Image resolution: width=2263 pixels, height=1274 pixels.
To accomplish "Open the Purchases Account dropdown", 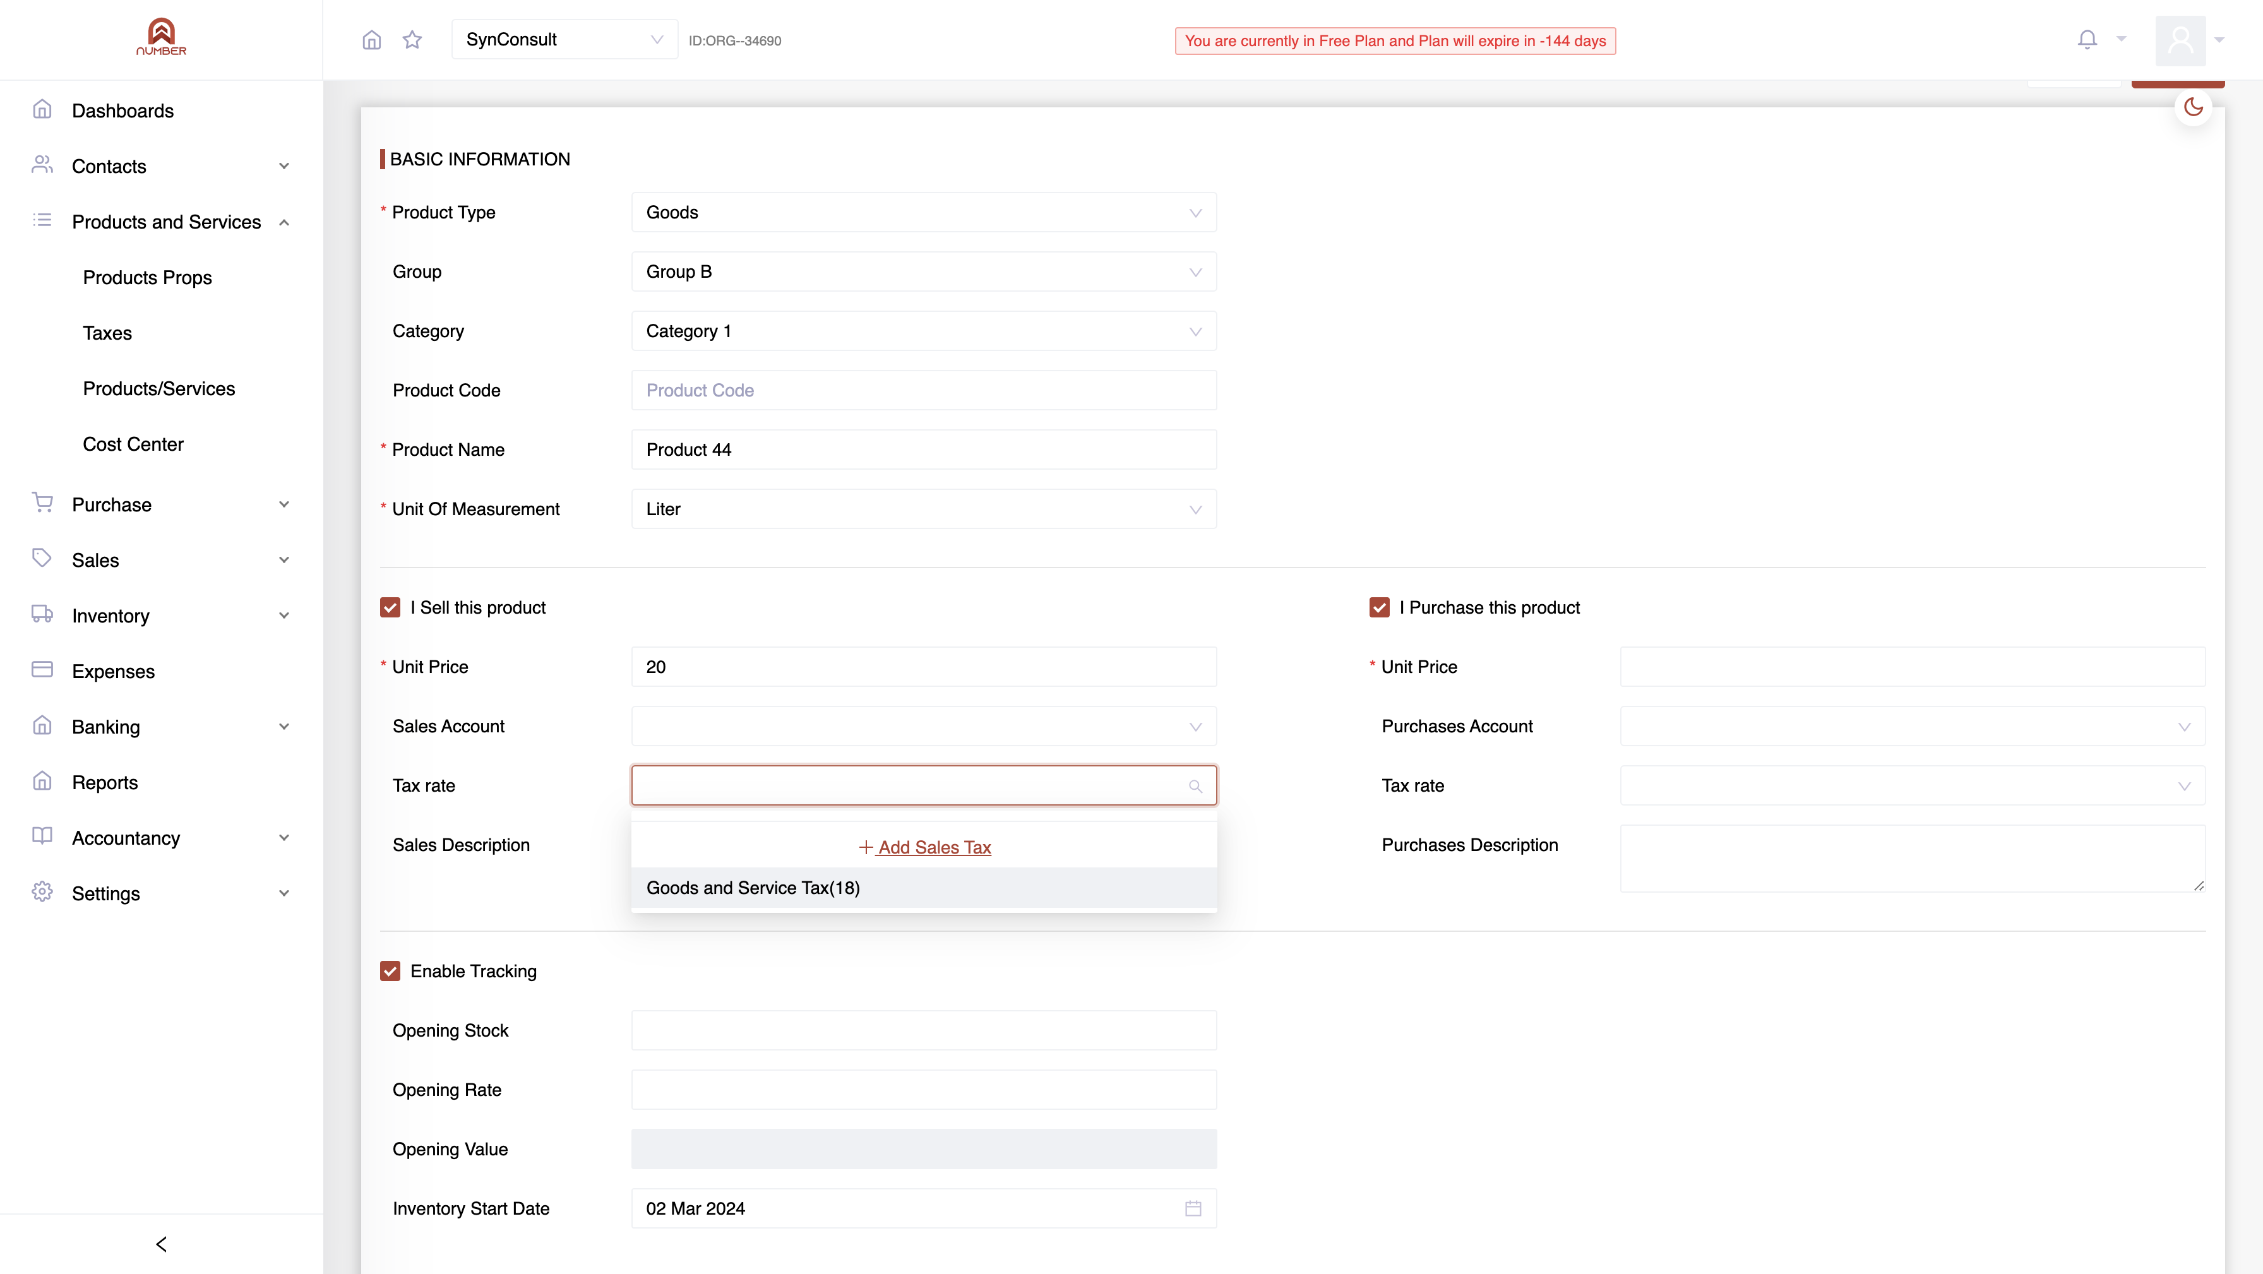I will 1913,727.
